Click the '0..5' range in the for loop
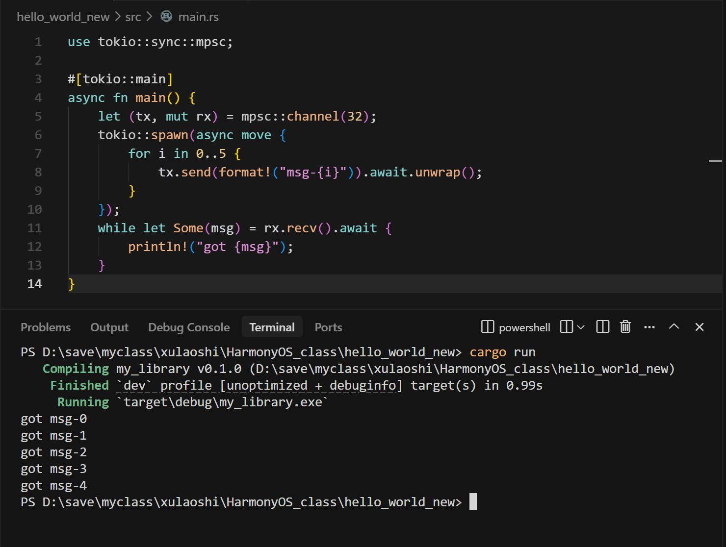 pyautogui.click(x=211, y=154)
